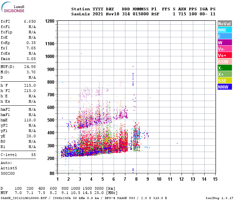This screenshot has height=200, width=234.
Task: Click the hmF2 N/A value
Action: [x=32, y=110]
